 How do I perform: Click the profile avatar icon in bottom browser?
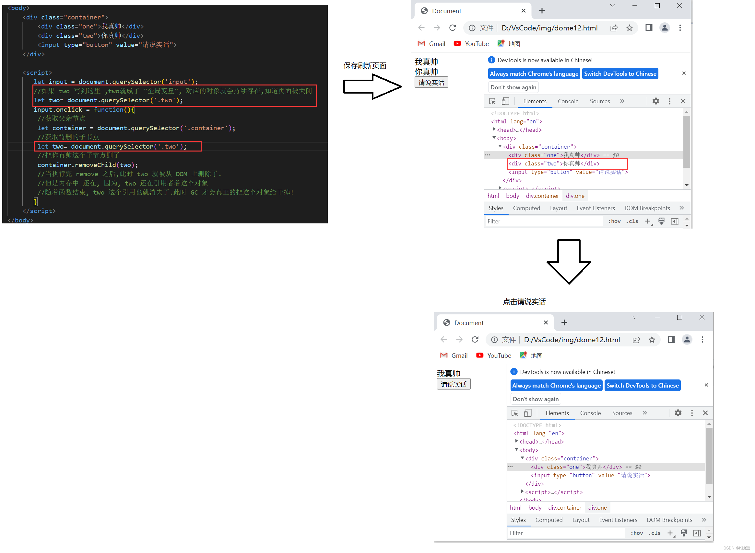click(687, 340)
